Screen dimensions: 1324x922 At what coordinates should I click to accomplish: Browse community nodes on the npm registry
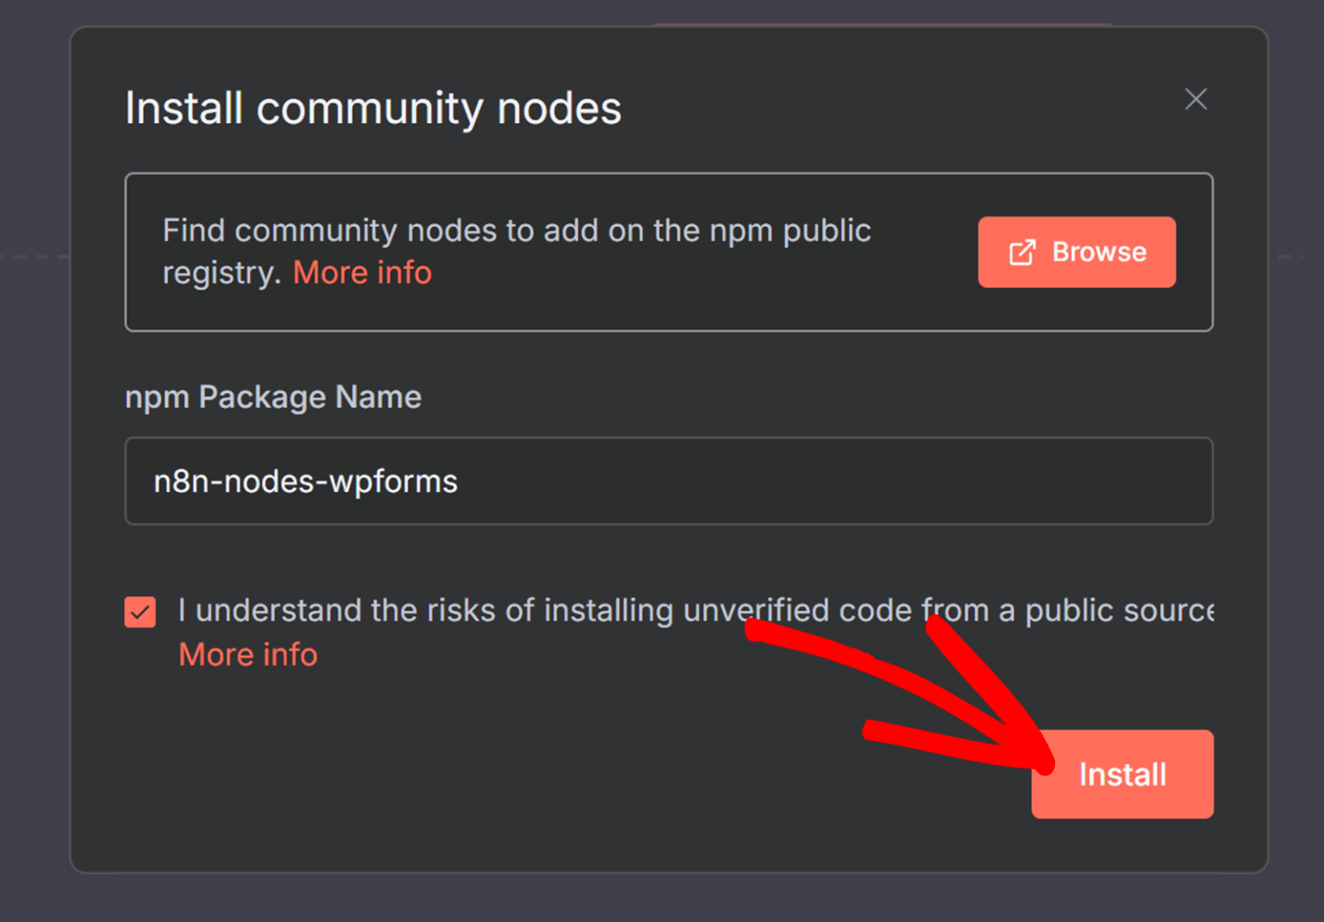coord(1077,252)
